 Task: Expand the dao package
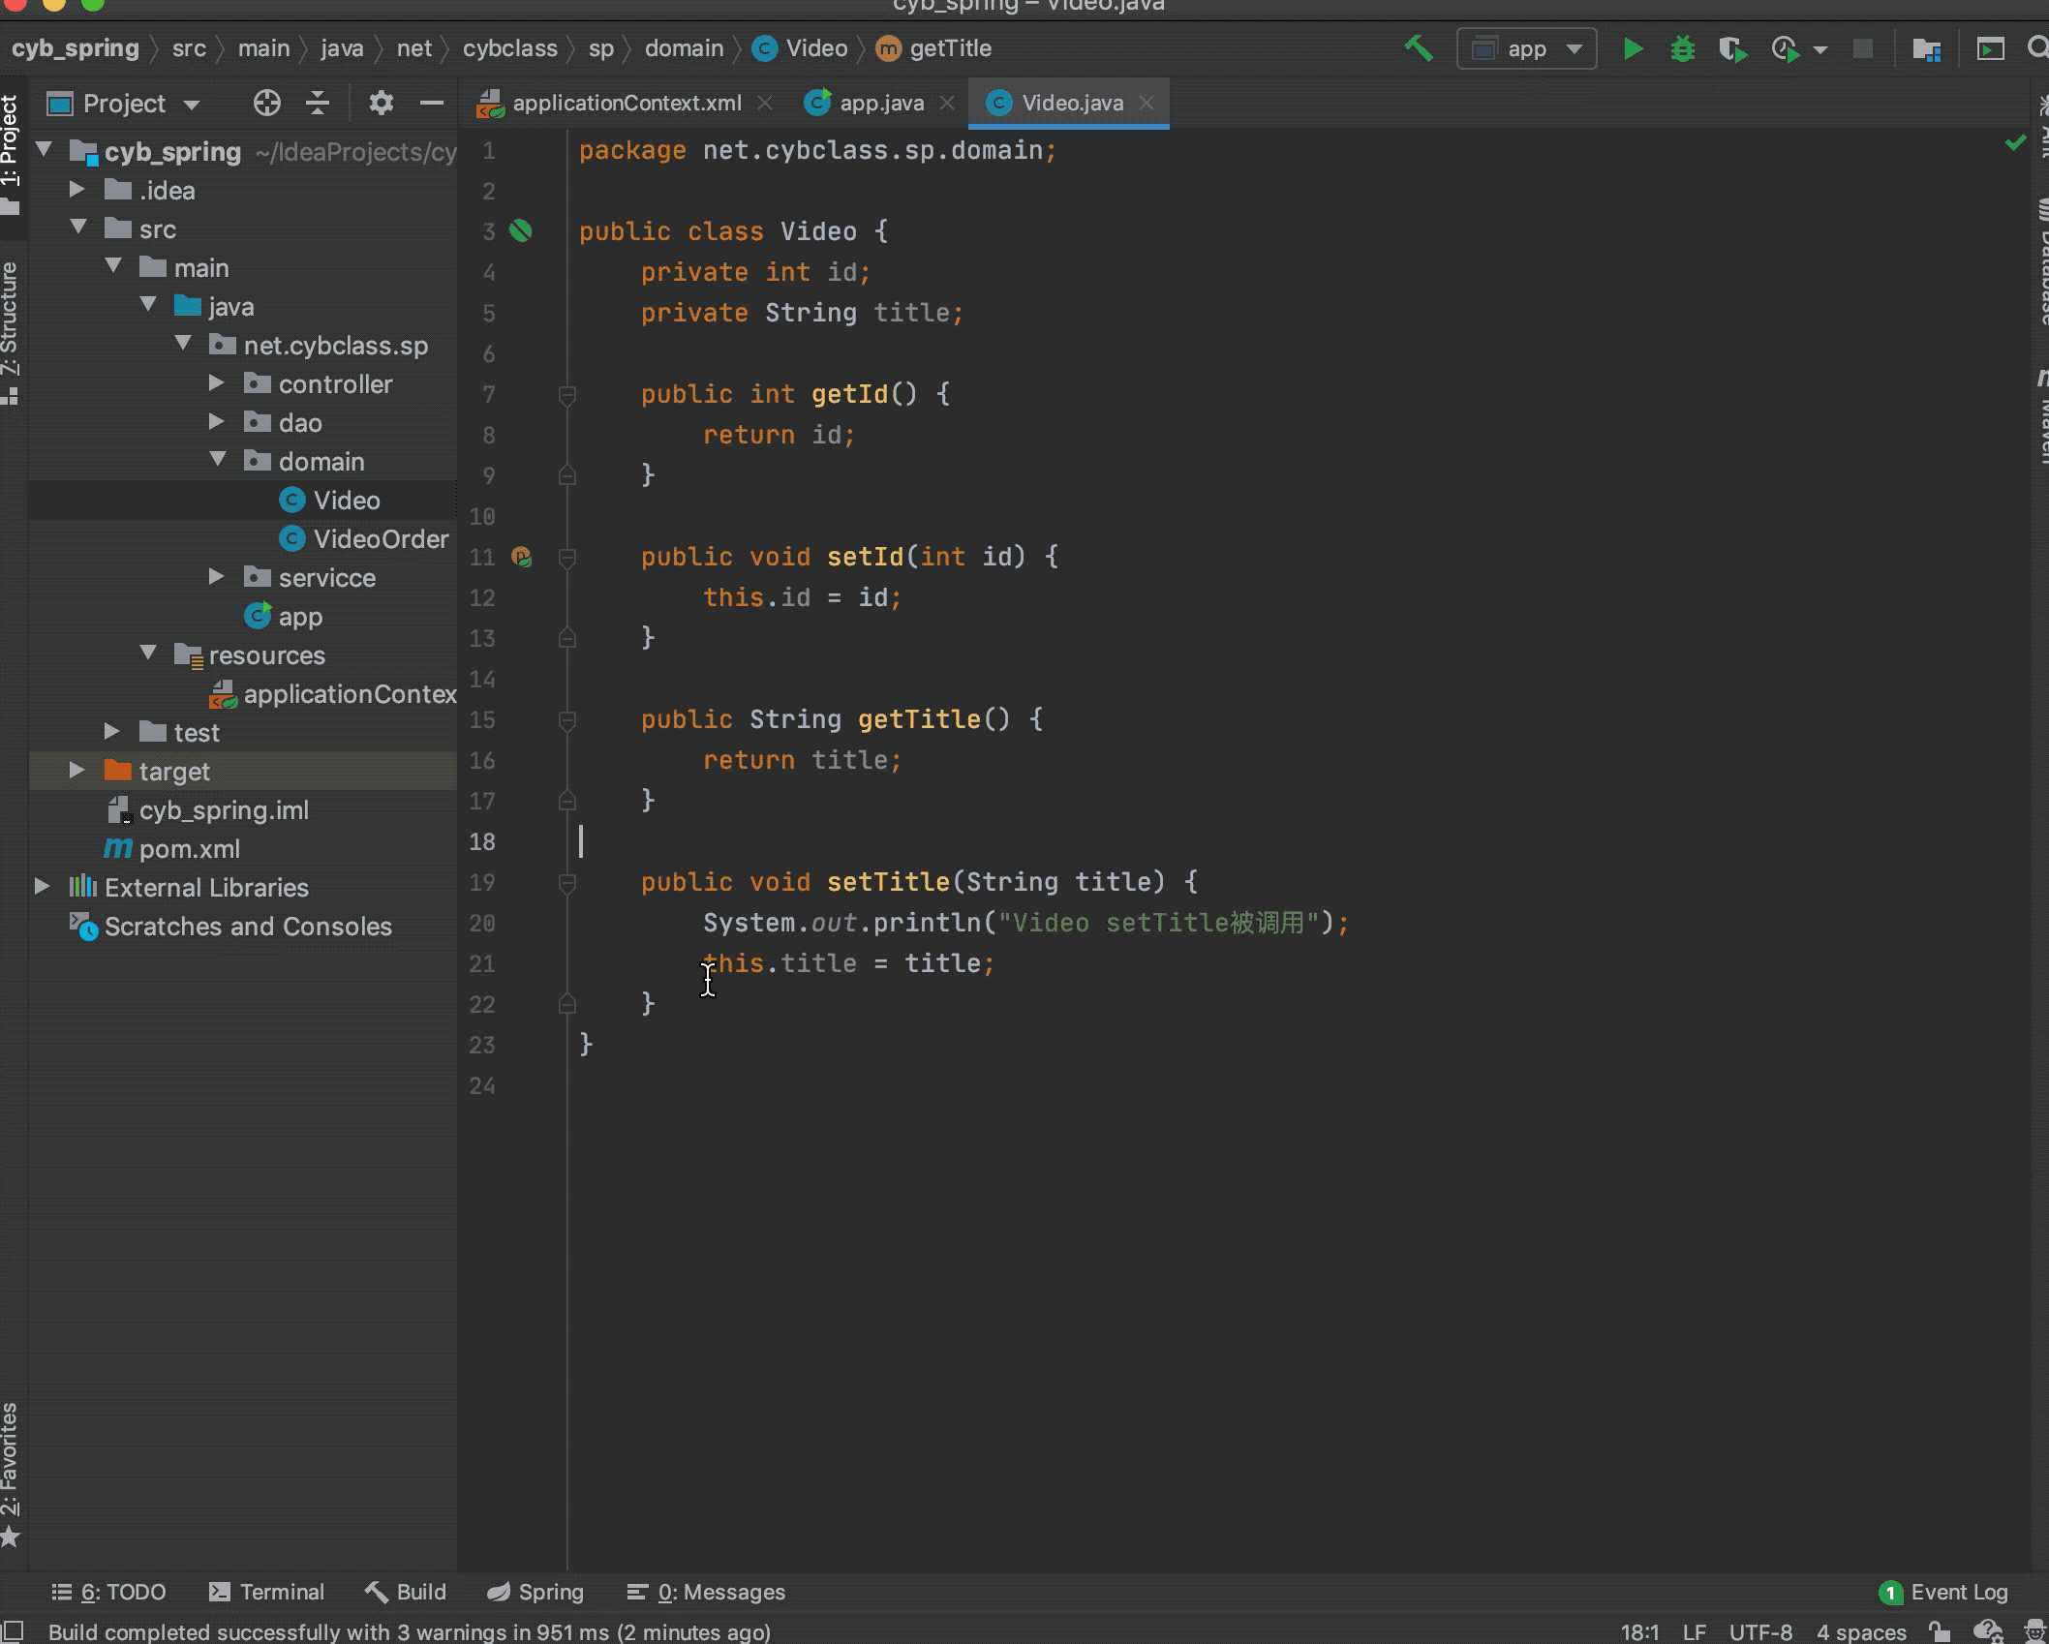click(x=217, y=422)
